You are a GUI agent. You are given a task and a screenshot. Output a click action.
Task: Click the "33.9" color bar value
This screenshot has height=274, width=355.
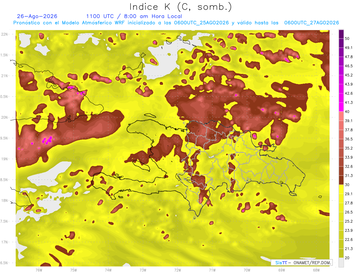[349, 157]
